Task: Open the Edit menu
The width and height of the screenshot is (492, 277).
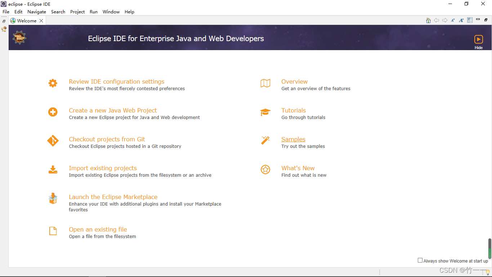Action: tap(18, 12)
